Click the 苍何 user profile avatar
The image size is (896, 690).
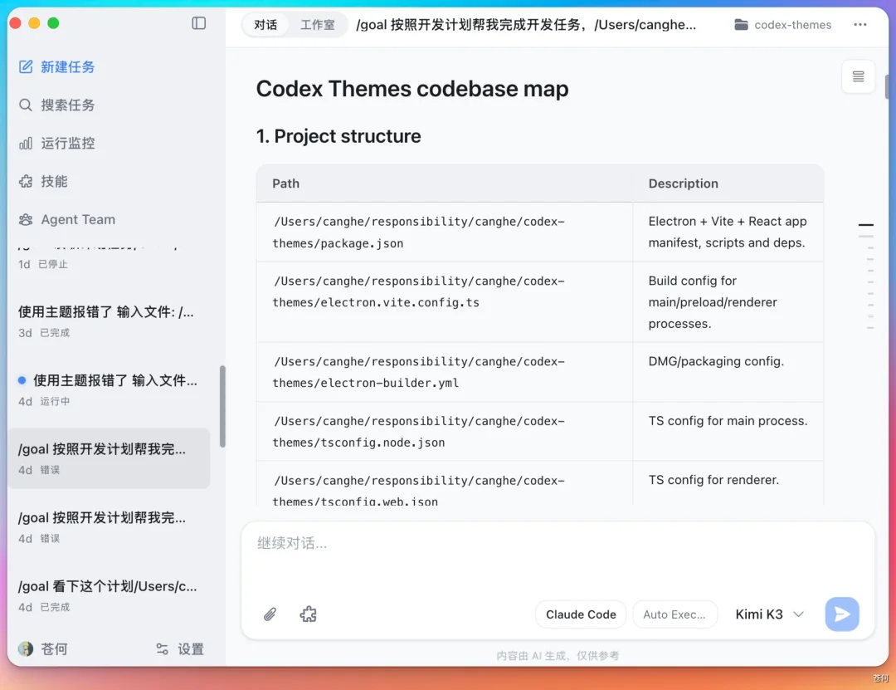tap(26, 648)
